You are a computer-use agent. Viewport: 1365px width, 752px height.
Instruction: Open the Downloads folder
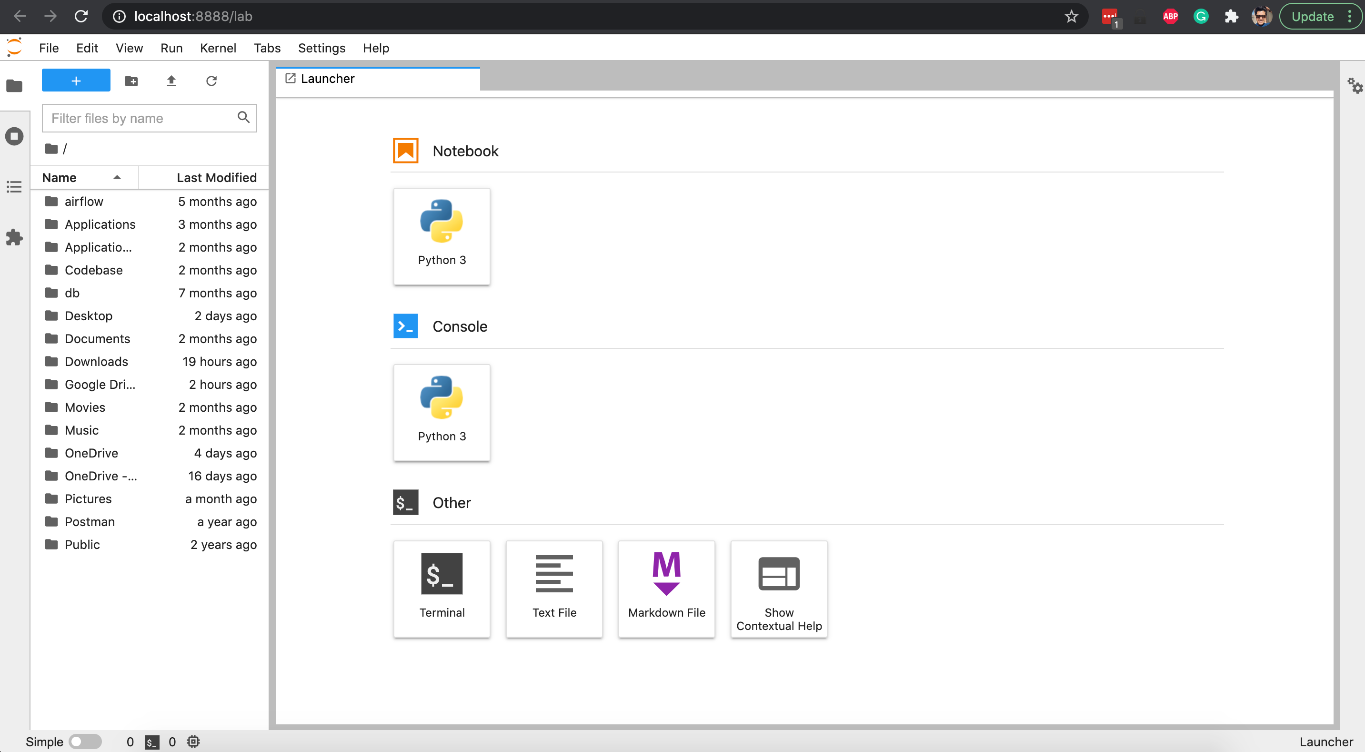pos(96,362)
